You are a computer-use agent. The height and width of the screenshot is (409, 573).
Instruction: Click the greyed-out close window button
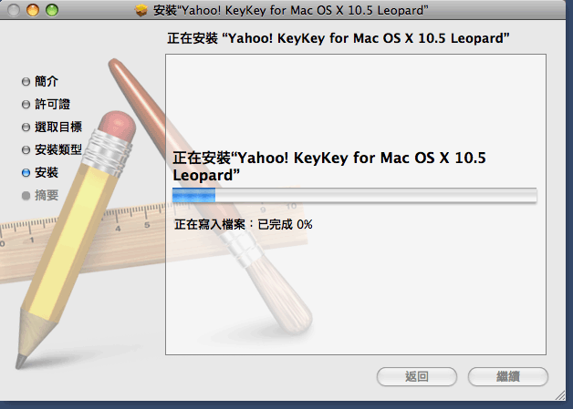tap(14, 10)
